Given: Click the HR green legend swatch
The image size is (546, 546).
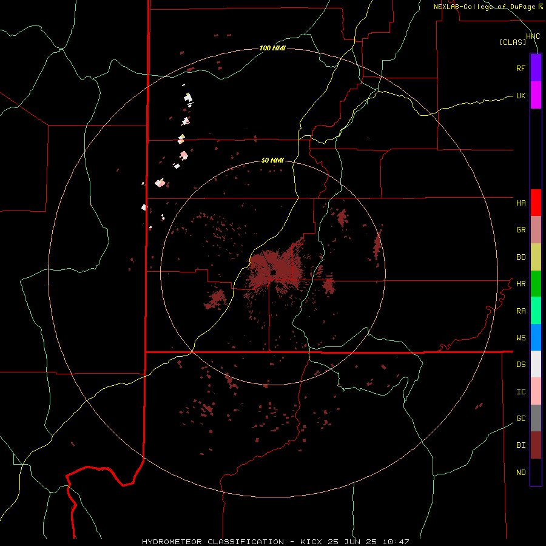Looking at the screenshot, I should 536,284.
